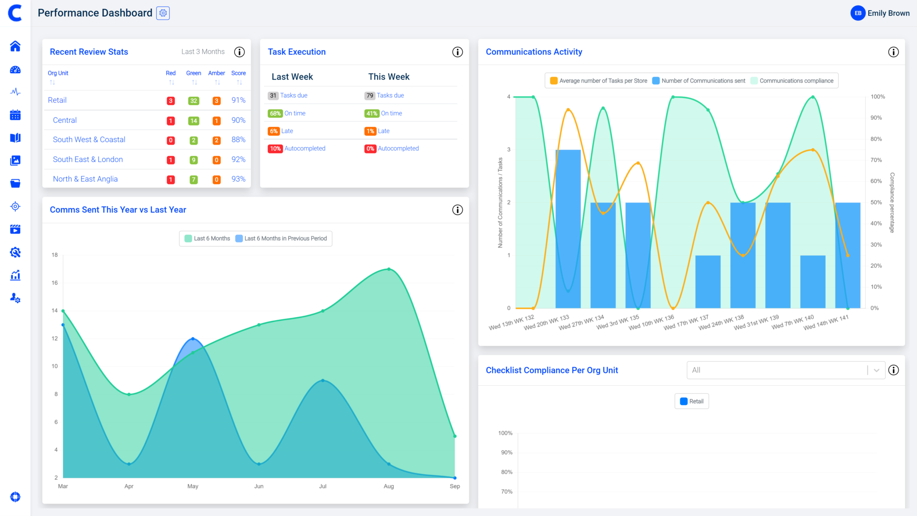Open the user management icon at sidebar bottom

click(x=15, y=298)
